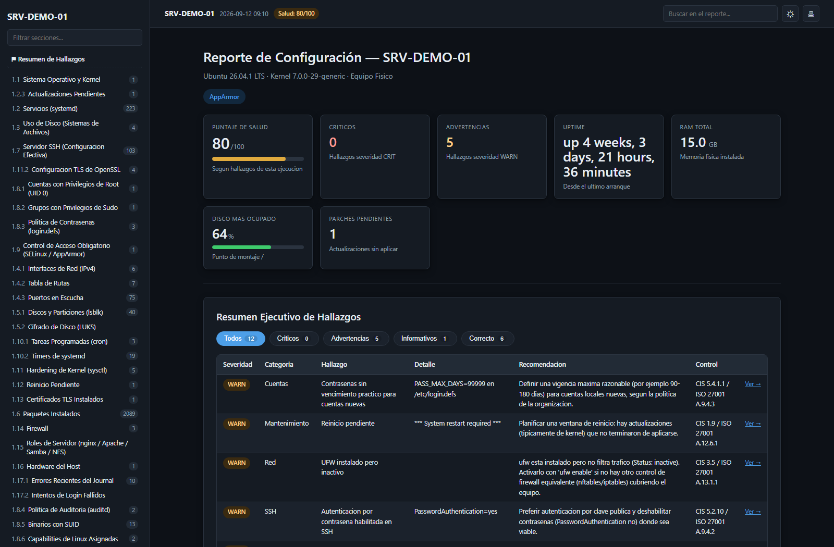The image size is (834, 547).
Task: Open Actualizaciones Pendientes section
Action: [x=75, y=94]
